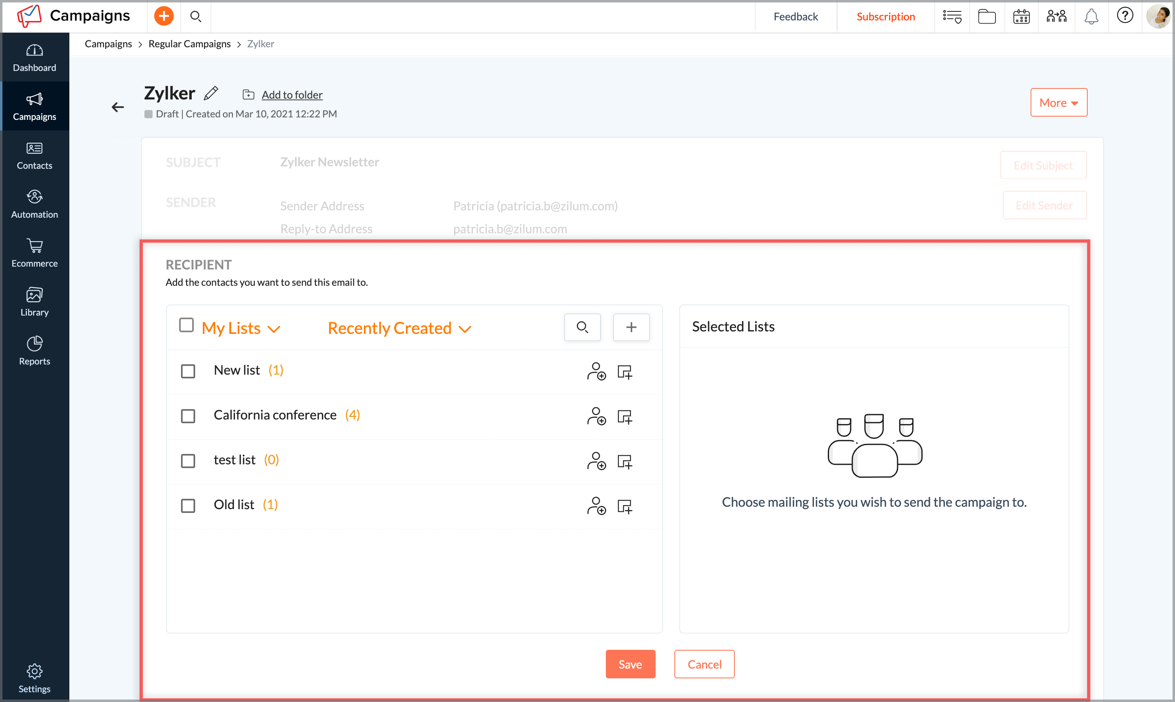Expand the Recently Created sort dropdown
This screenshot has height=702, width=1175.
click(399, 327)
